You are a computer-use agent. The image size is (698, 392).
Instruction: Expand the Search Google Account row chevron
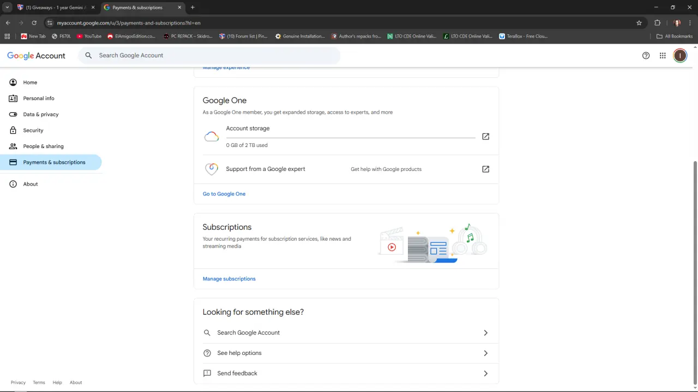point(486,333)
